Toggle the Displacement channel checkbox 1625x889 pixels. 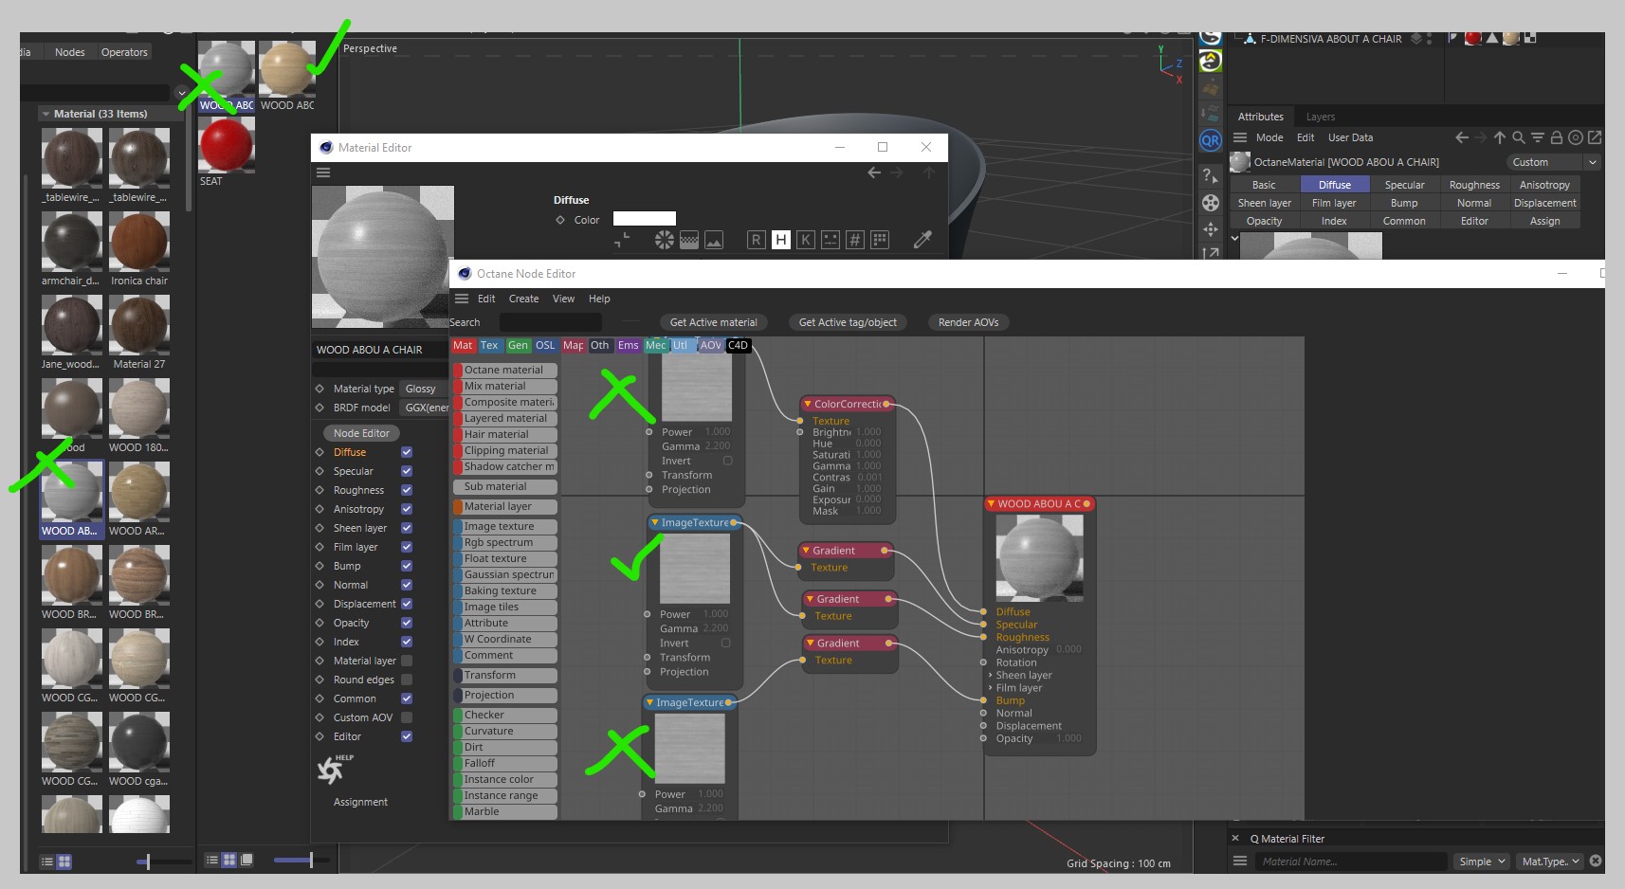click(407, 604)
